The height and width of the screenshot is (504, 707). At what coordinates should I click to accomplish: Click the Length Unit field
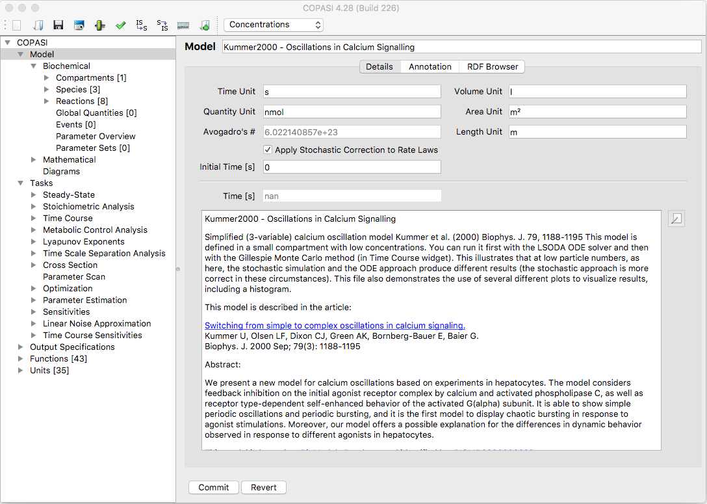coord(597,132)
